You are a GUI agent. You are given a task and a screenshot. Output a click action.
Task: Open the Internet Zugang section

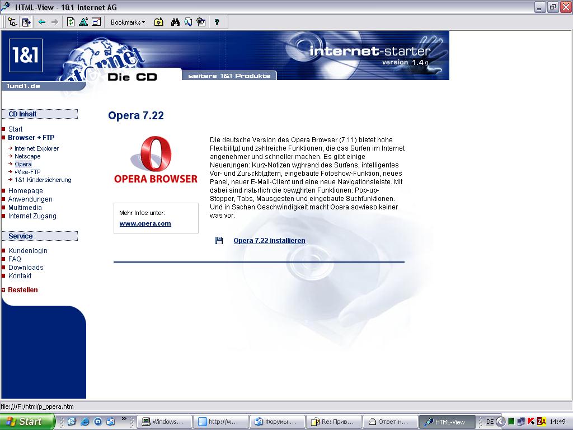tap(32, 216)
